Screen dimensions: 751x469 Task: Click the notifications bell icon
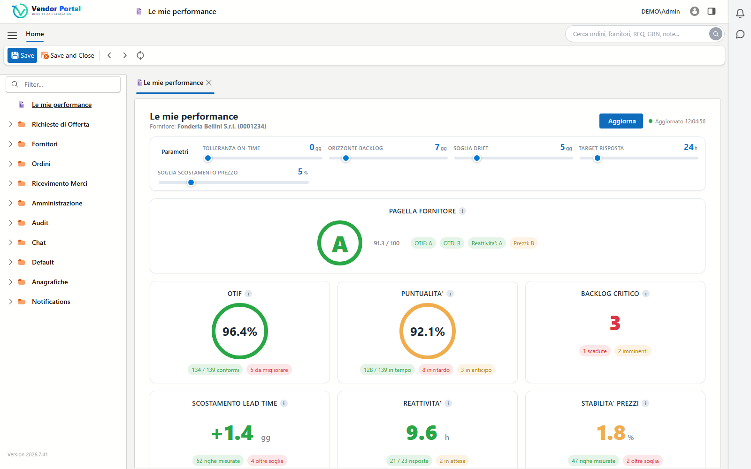tap(740, 14)
